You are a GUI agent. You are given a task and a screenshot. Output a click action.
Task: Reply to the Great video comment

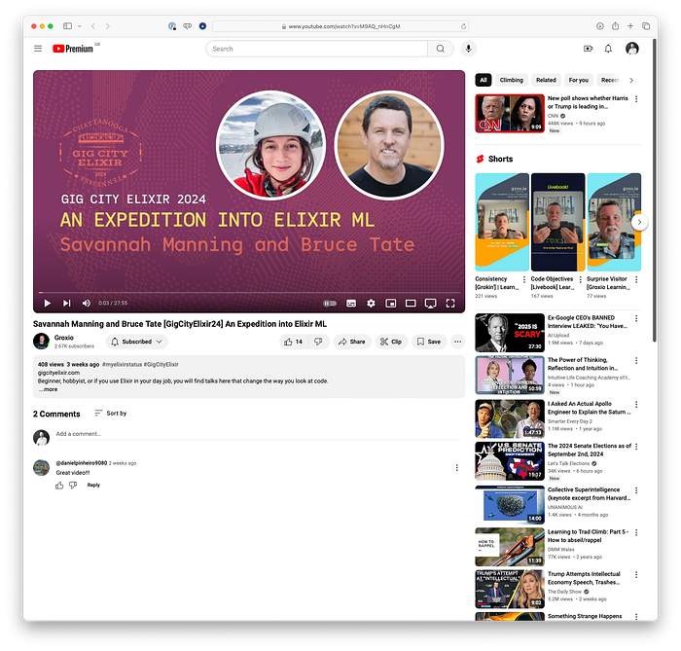coord(93,486)
